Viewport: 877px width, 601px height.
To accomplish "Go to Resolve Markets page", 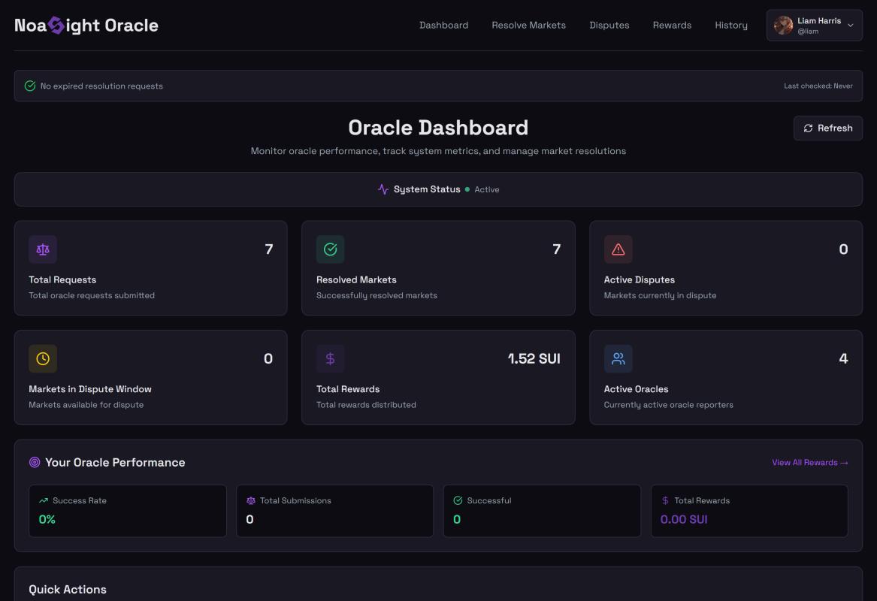I will (x=528, y=26).
